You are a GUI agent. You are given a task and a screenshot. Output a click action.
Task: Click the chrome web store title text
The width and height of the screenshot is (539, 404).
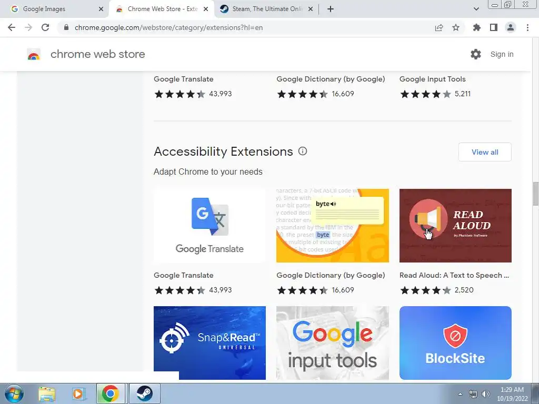tap(97, 54)
